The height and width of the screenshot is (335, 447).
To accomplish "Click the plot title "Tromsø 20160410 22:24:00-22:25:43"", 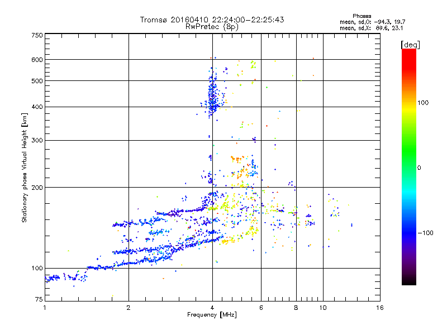I will 212,20.
